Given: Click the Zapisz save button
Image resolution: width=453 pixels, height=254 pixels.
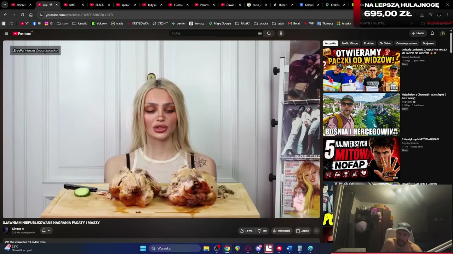Looking at the screenshot, I should 303,231.
